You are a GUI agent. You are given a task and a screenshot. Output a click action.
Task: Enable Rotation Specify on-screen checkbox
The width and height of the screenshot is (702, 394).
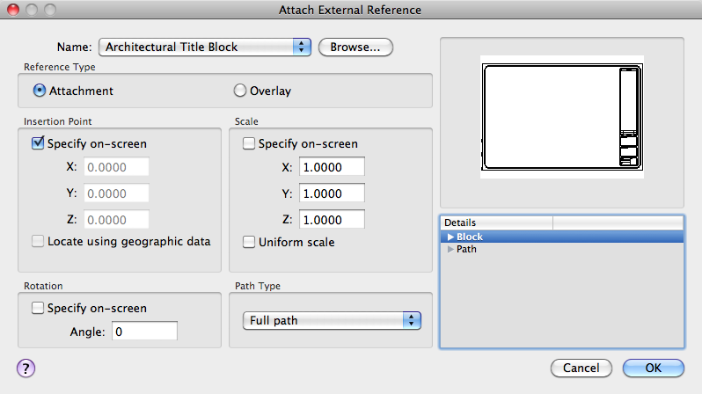tap(38, 308)
